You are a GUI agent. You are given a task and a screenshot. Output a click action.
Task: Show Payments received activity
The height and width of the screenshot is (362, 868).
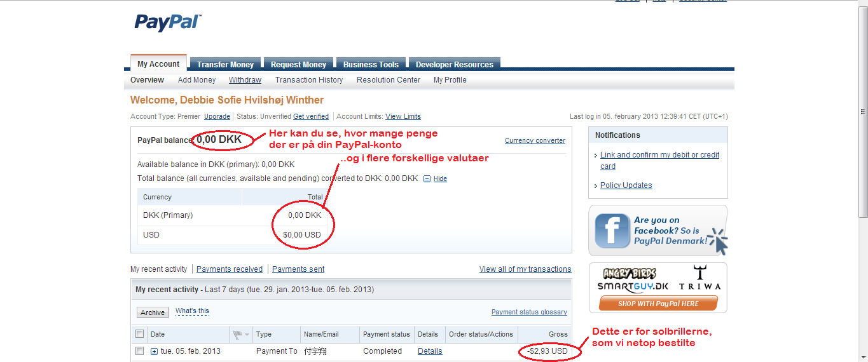(x=230, y=269)
